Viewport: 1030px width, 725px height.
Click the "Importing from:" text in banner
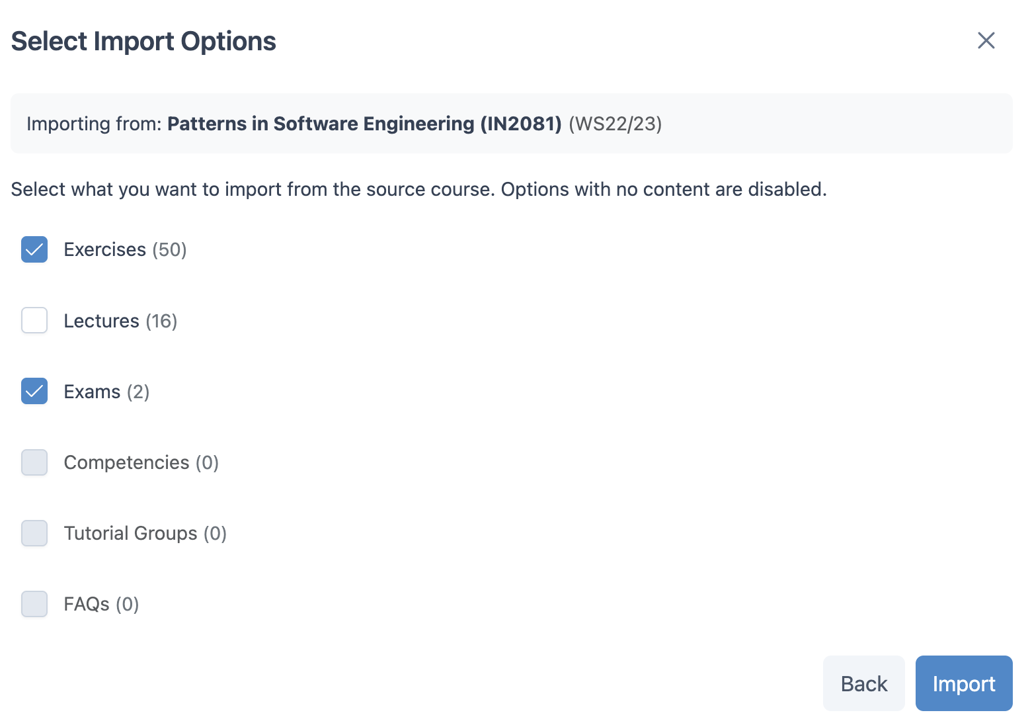click(x=94, y=124)
